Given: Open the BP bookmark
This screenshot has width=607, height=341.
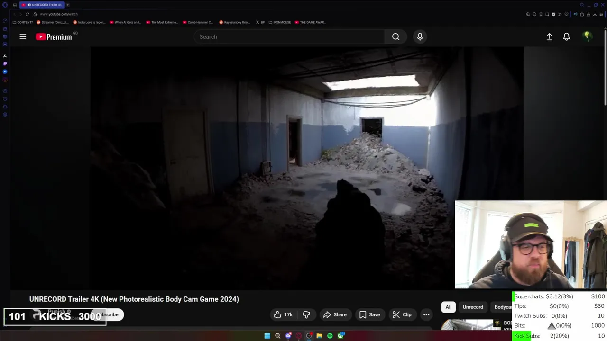Looking at the screenshot, I should tap(260, 22).
